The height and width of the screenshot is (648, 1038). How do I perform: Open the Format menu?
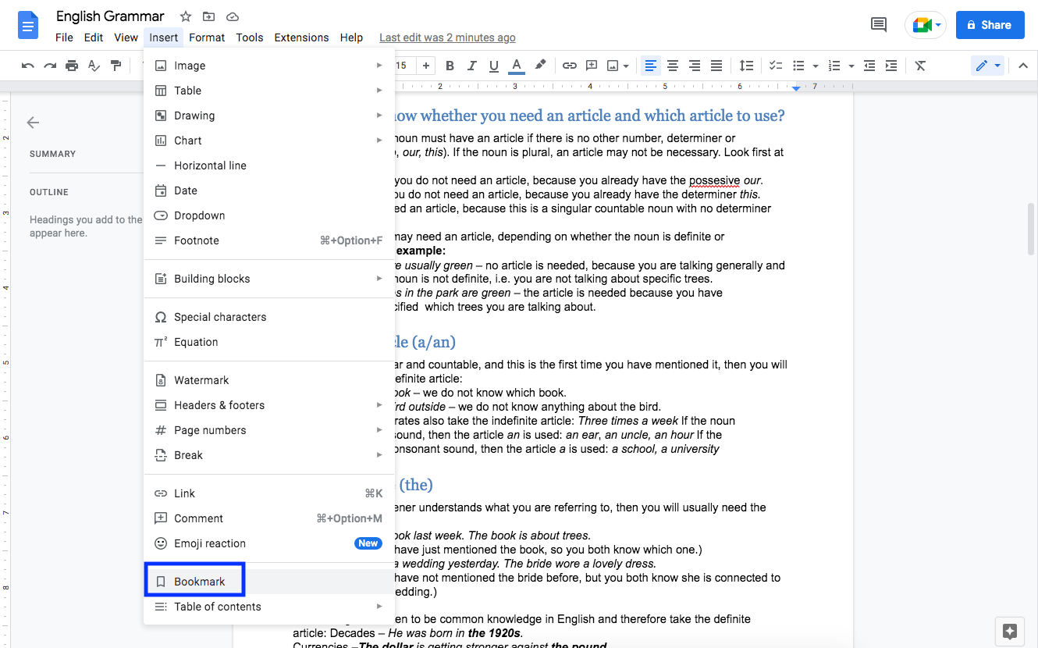coord(207,37)
